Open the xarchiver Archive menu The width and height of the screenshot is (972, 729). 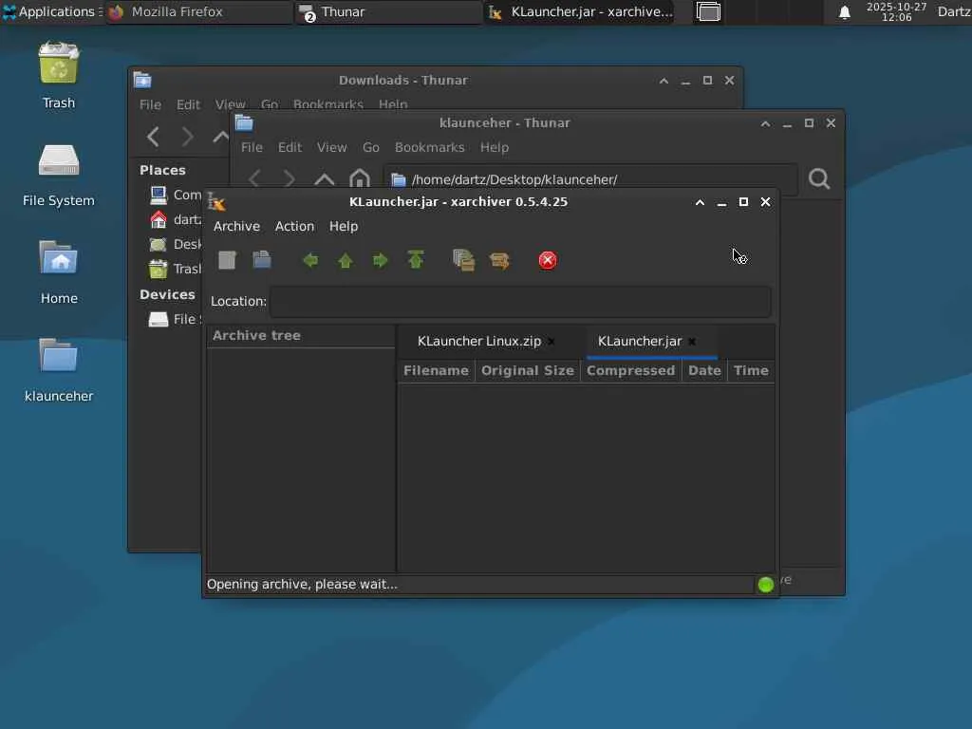coord(236,226)
